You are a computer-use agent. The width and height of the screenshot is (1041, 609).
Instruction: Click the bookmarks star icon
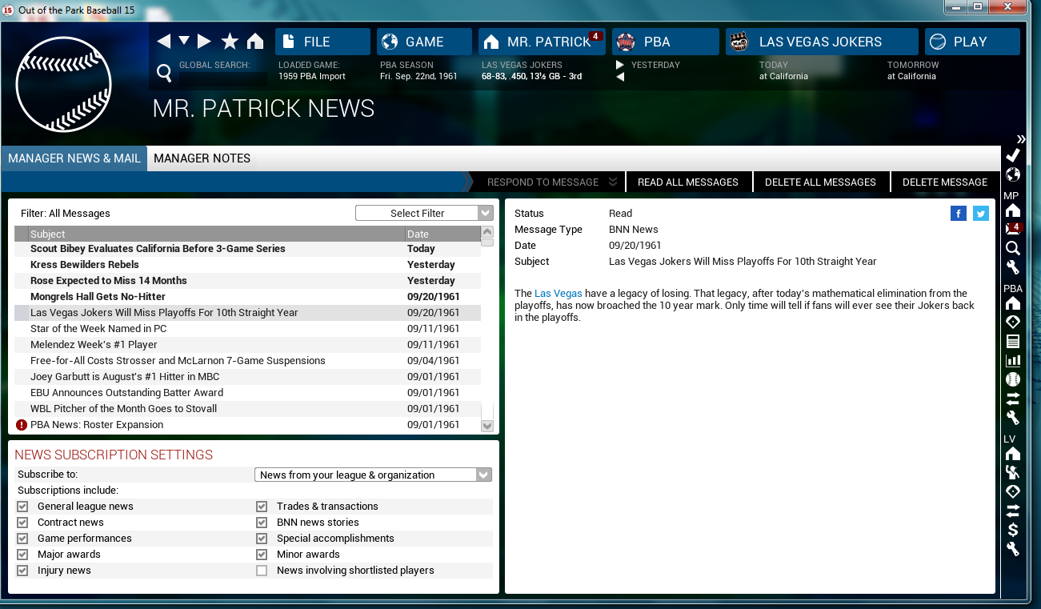(x=230, y=42)
